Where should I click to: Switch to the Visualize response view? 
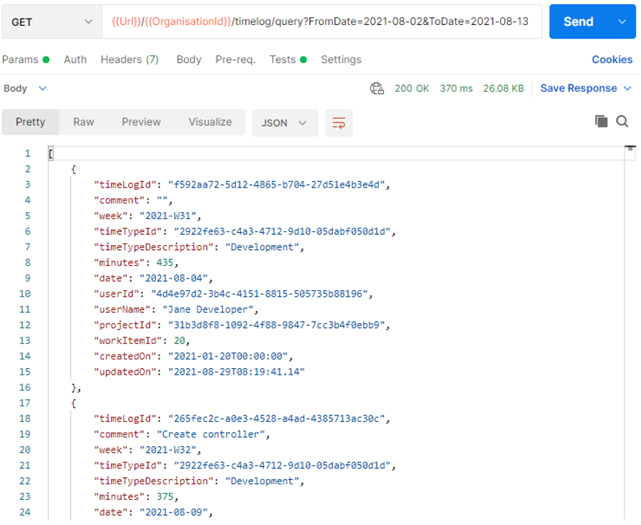point(209,122)
